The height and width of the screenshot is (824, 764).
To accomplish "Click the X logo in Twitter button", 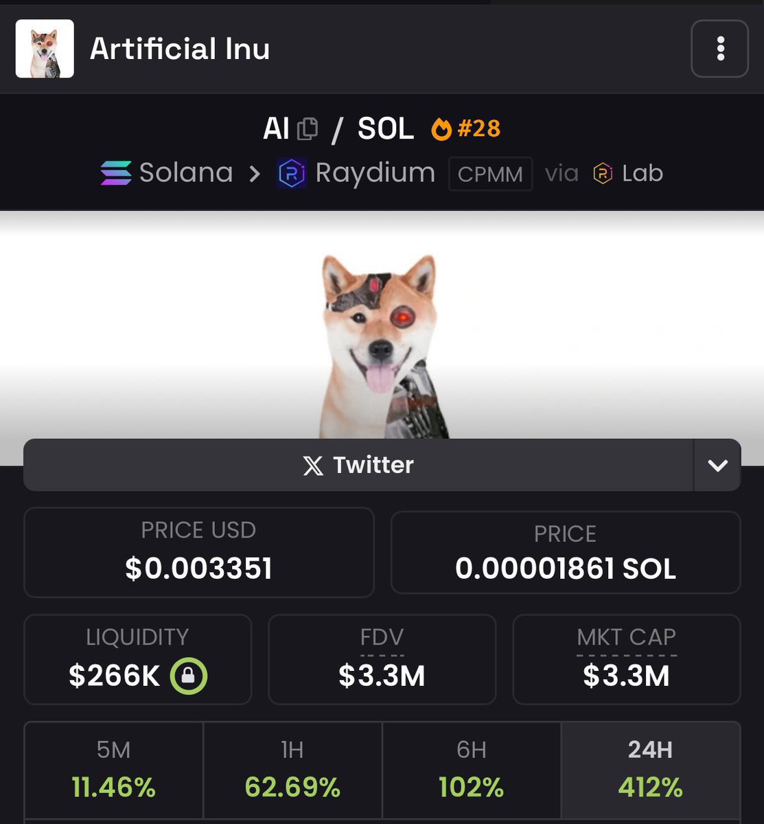I will [x=313, y=466].
